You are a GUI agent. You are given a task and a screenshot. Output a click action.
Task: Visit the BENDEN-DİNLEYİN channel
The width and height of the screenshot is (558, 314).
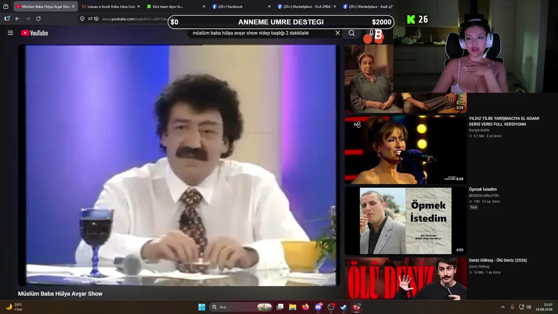point(483,196)
